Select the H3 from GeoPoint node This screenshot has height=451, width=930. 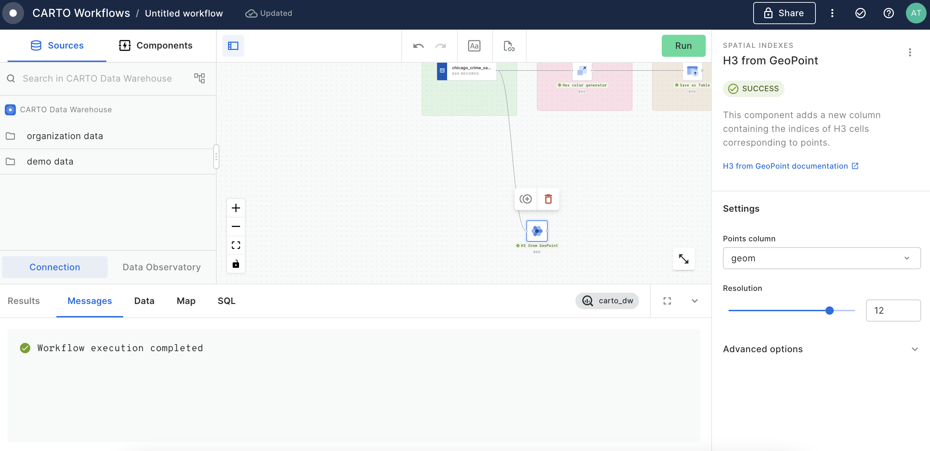(x=537, y=231)
